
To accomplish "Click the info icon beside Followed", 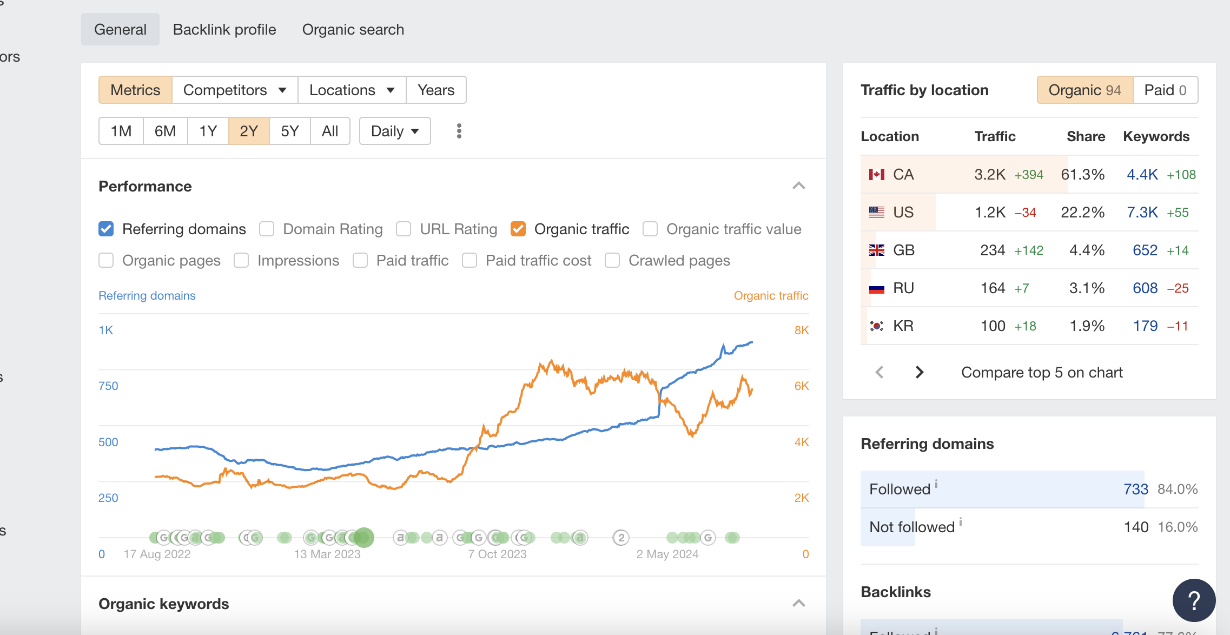I will click(x=936, y=484).
